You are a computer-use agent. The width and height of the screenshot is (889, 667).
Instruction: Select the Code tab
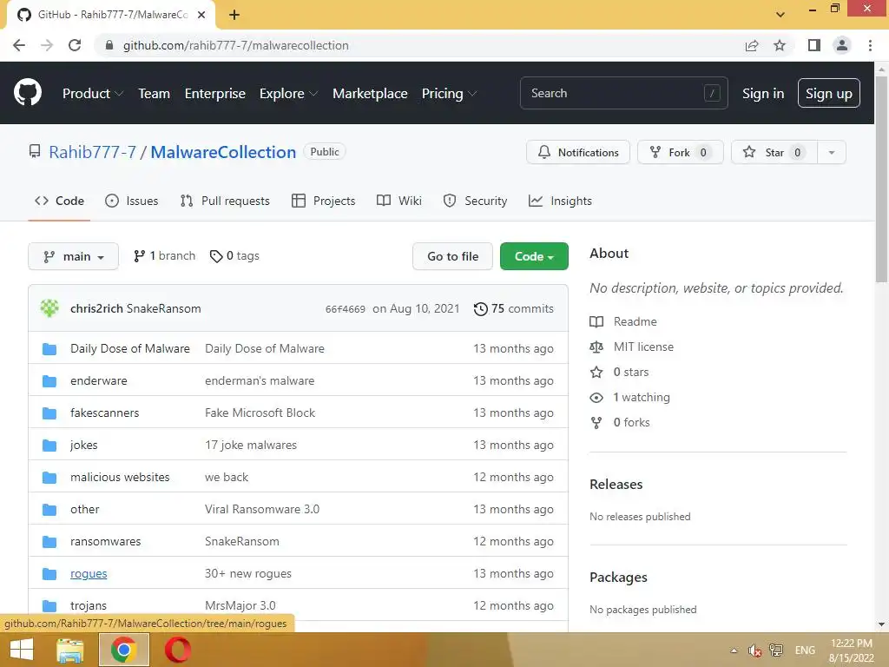pos(60,201)
